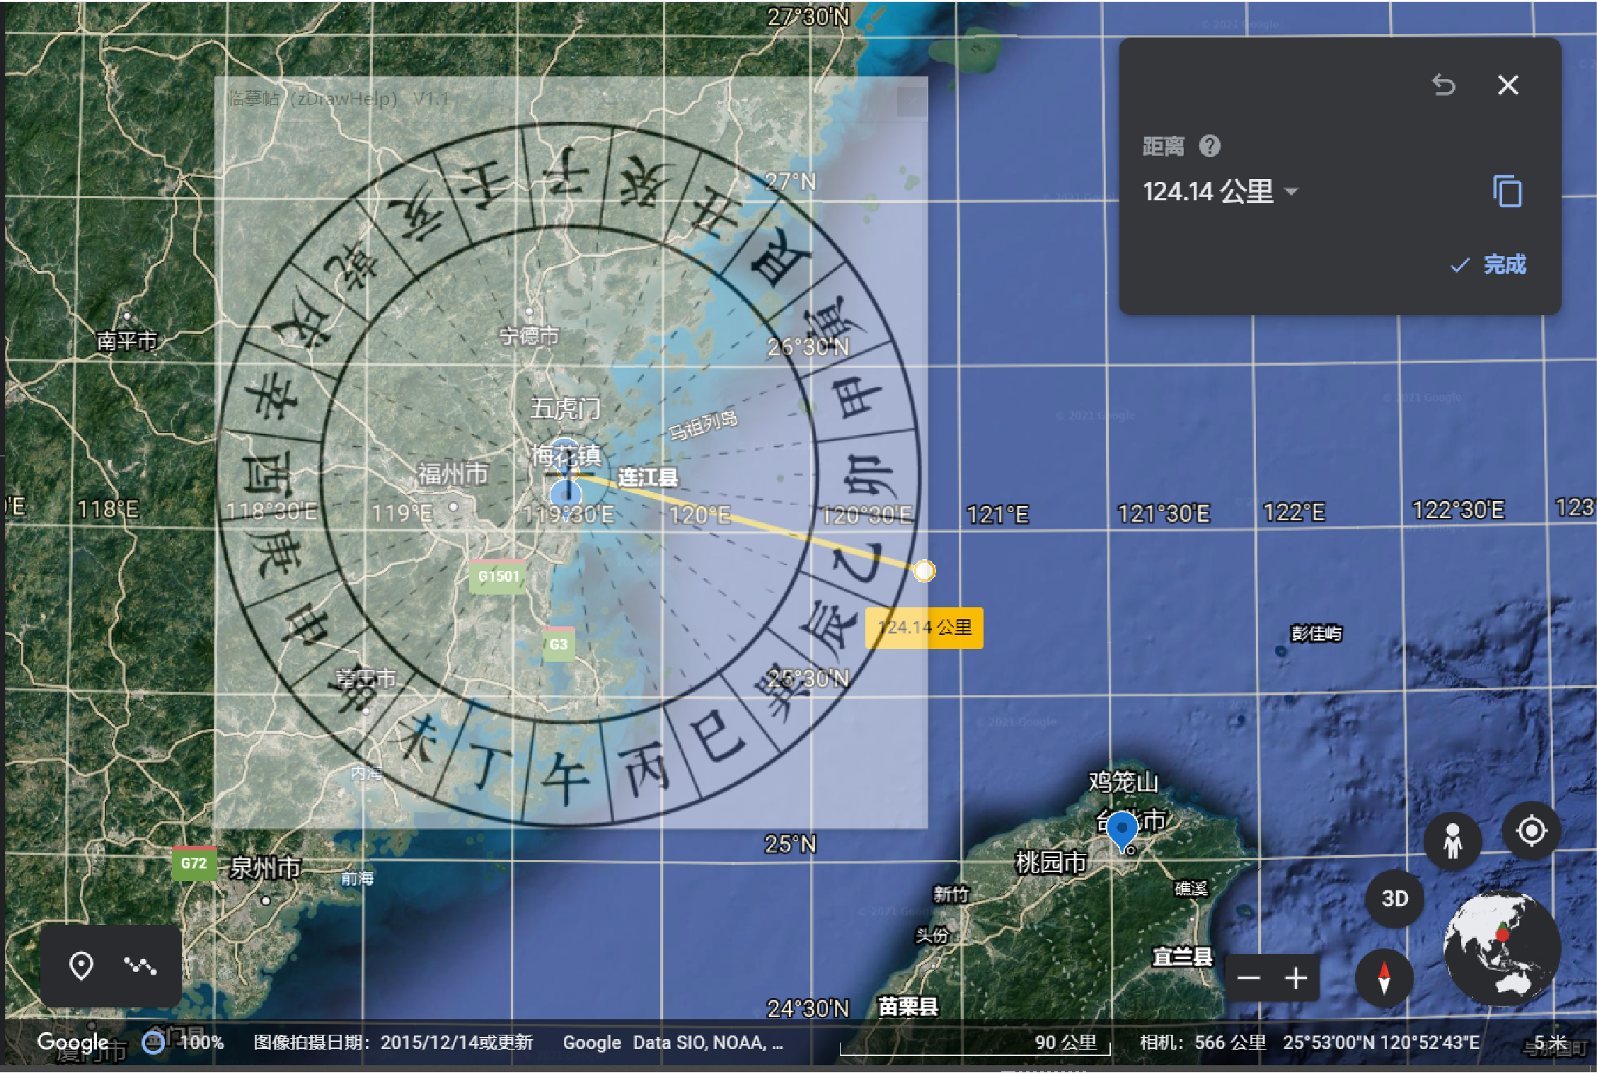Click 完成 to finish measuring
1597x1073 pixels.
point(1488,265)
